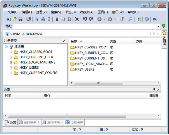Expand the HKEY_LOCAL_MACHINE tree node
Image resolution: width=169 pixels, height=135 pixels.
pyautogui.click(x=11, y=62)
